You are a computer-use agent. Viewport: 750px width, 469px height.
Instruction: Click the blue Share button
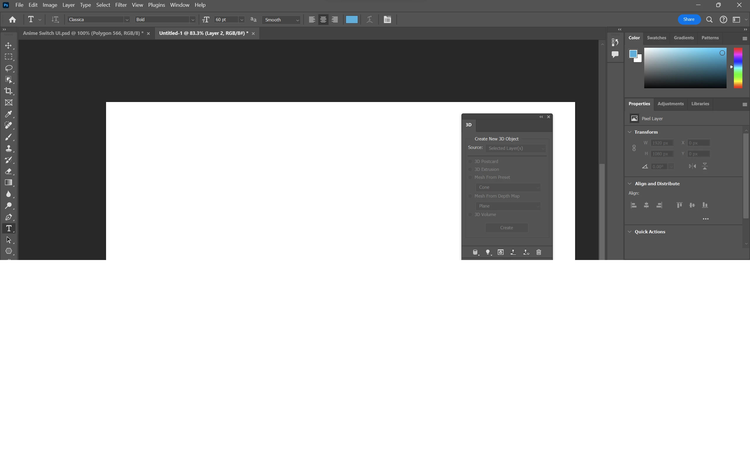pos(689,20)
